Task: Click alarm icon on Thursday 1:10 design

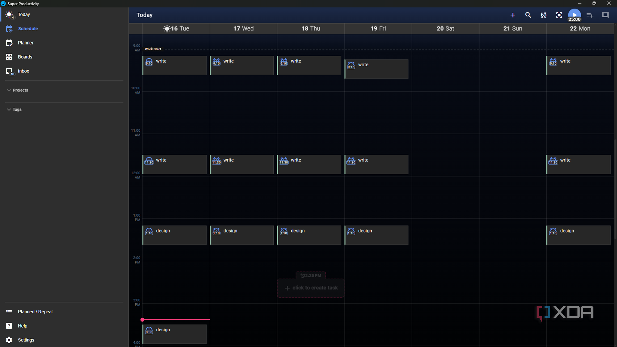Action: coord(284,231)
